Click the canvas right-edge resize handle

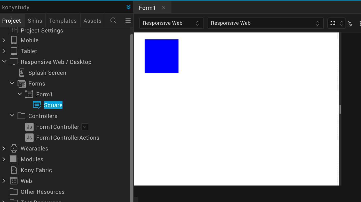tap(340, 109)
